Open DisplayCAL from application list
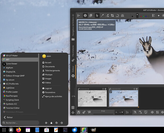Image resolution: width=164 pixels, height=133 pixels. [20, 72]
